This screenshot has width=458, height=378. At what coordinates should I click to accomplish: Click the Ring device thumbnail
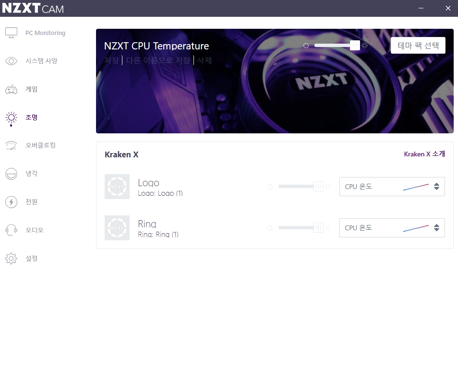(117, 228)
